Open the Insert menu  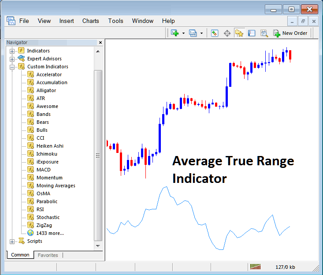click(67, 21)
